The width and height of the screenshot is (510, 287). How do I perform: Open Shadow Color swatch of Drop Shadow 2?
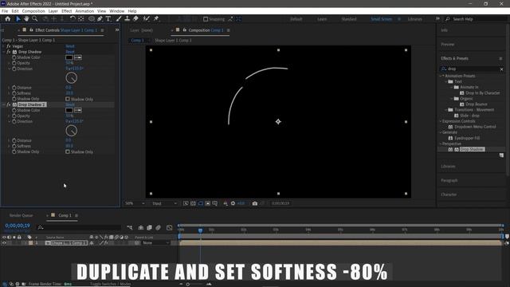click(x=69, y=110)
